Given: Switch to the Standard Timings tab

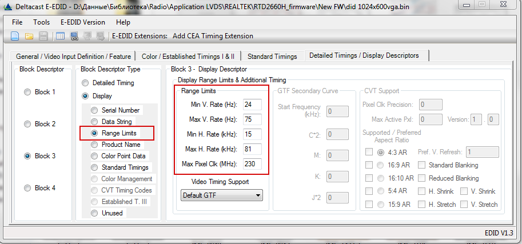Looking at the screenshot, I should [x=272, y=56].
